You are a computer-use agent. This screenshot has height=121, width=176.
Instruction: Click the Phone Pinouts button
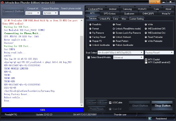[x=97, y=109]
